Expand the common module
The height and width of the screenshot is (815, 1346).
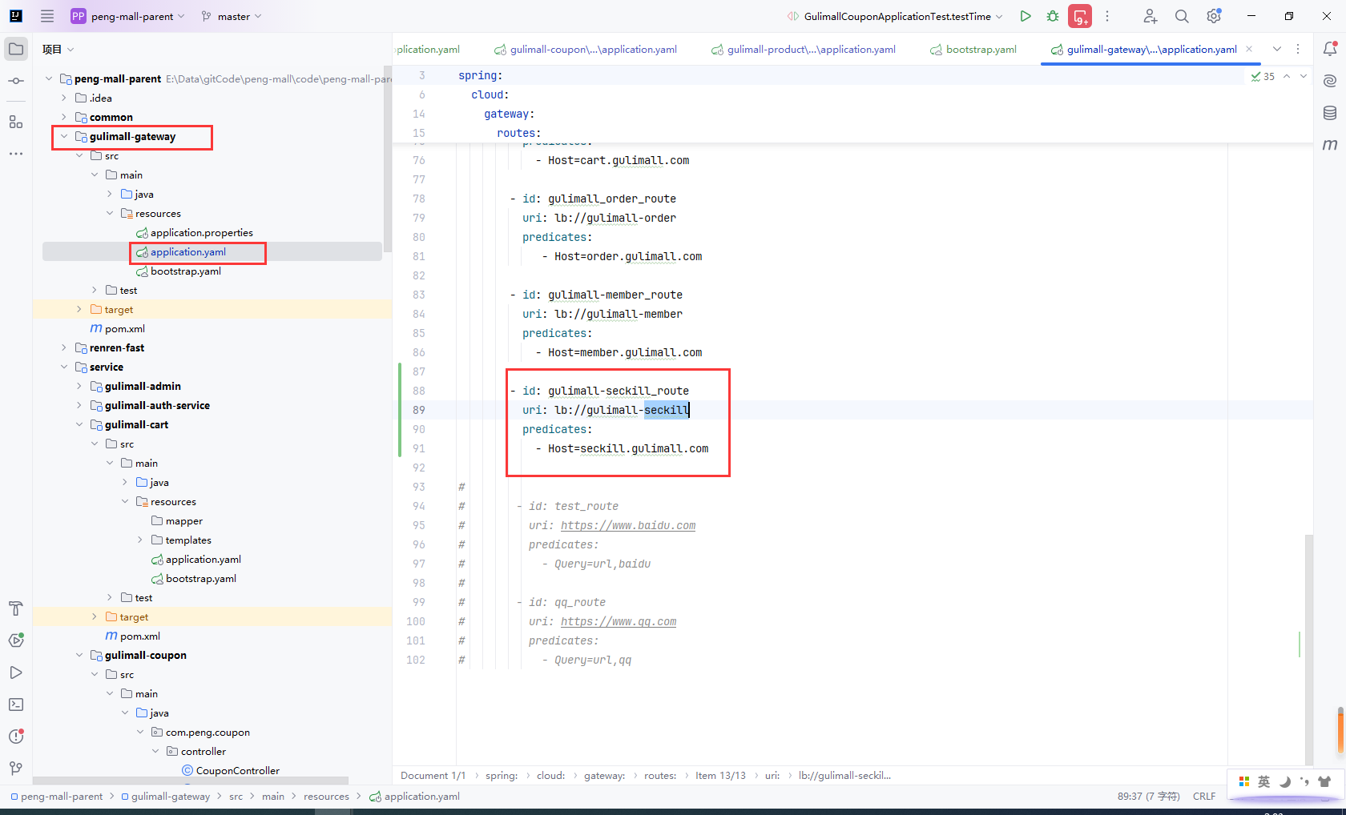click(64, 117)
